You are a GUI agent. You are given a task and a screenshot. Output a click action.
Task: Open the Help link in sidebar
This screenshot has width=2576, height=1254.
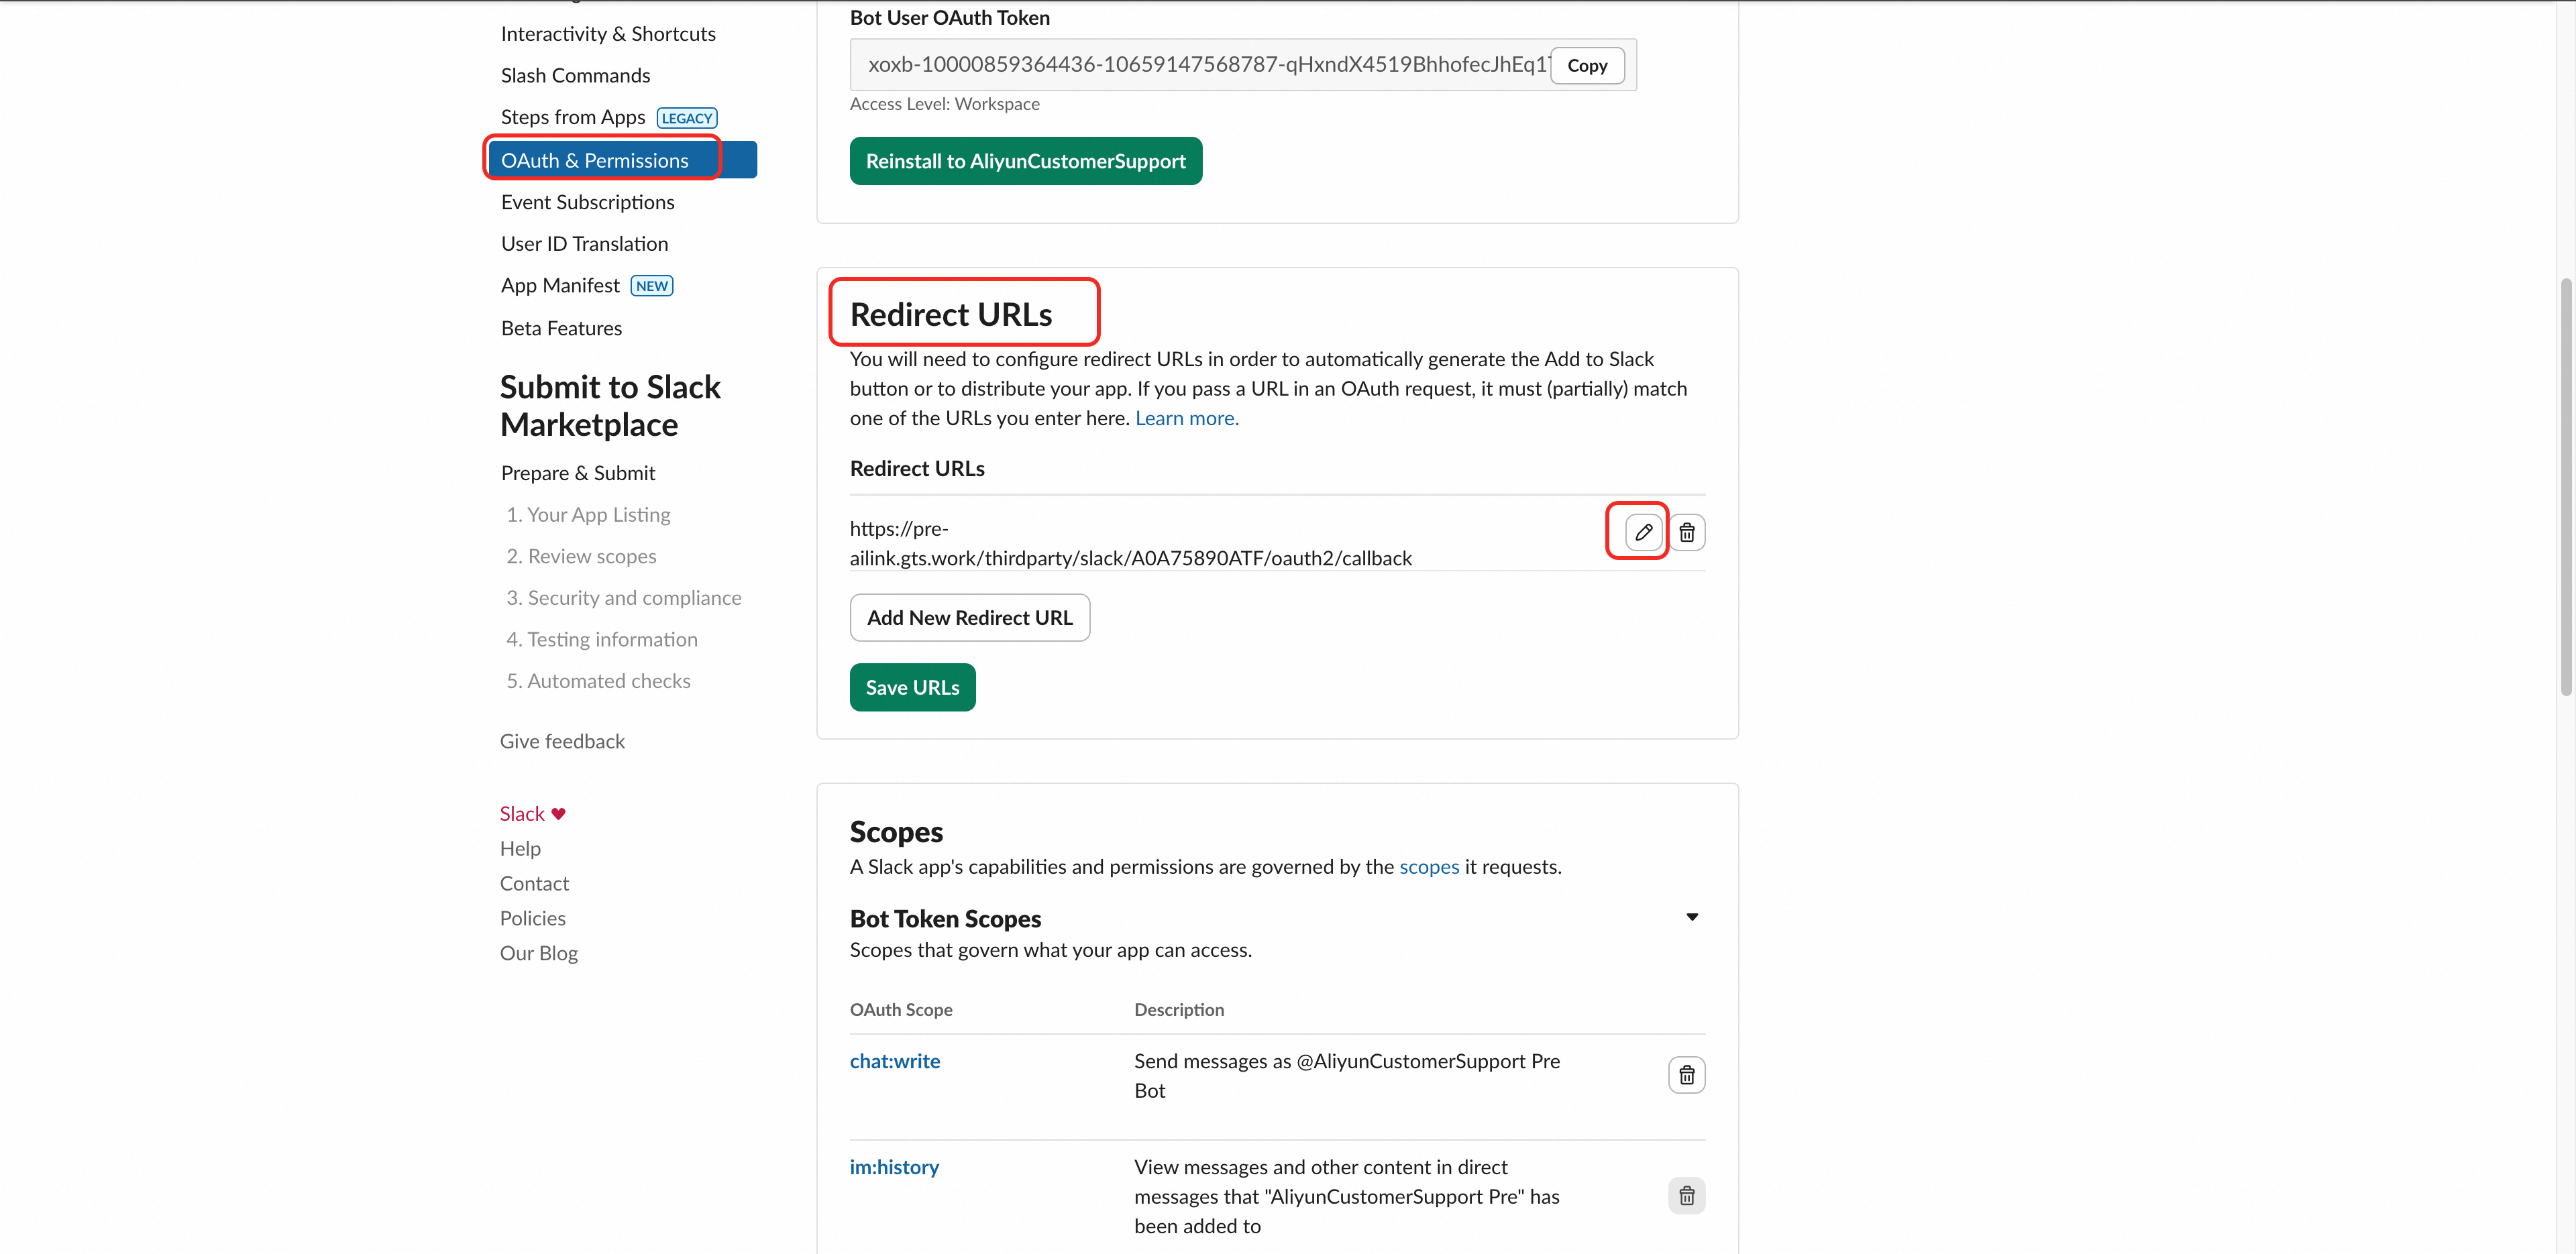520,848
